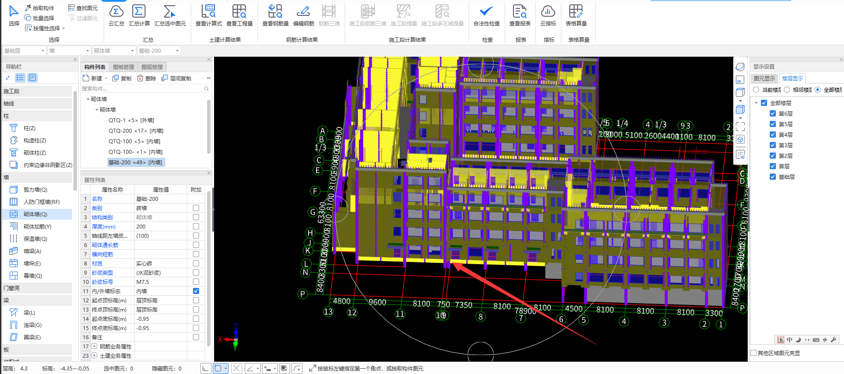Run 合法性检查 validity check

point(486,16)
